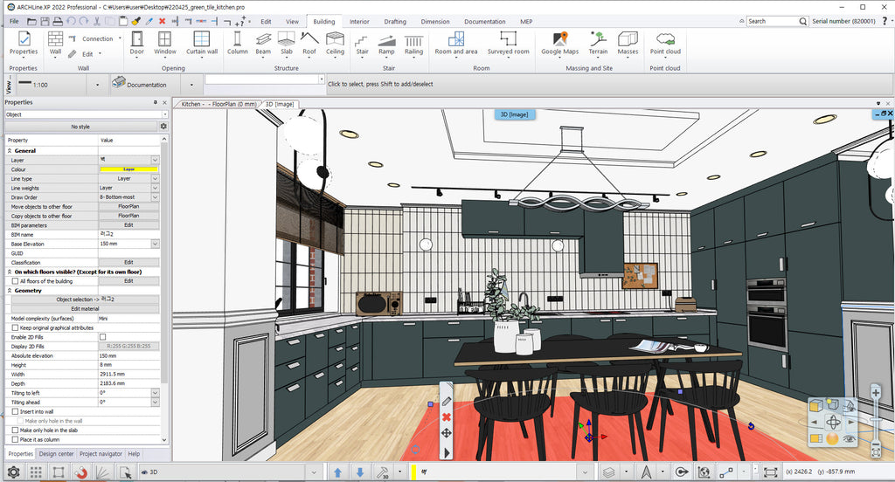The image size is (895, 482).
Task: Toggle Insert into wall checkbox
Action: tap(16, 411)
